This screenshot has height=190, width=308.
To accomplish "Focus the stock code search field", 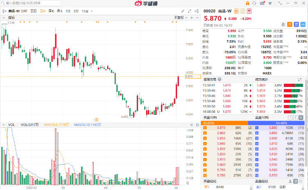I will coord(32,3).
